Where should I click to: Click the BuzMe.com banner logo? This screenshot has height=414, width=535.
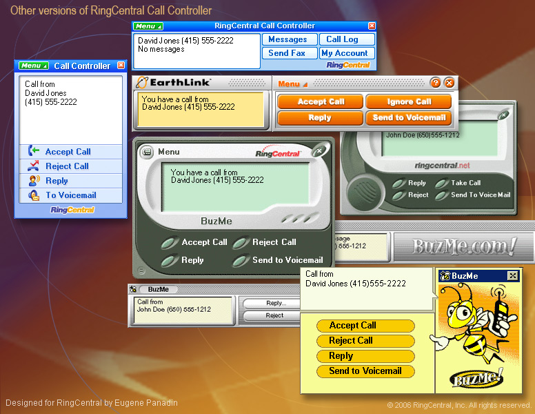463,246
